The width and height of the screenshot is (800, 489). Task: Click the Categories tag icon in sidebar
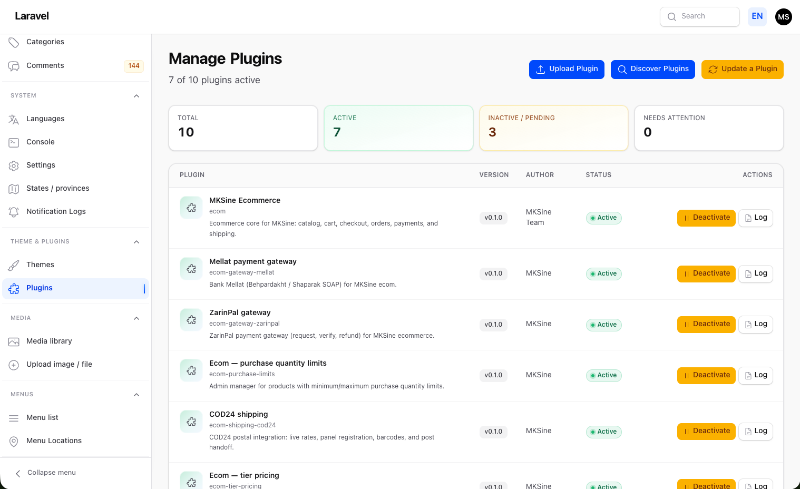(x=14, y=42)
